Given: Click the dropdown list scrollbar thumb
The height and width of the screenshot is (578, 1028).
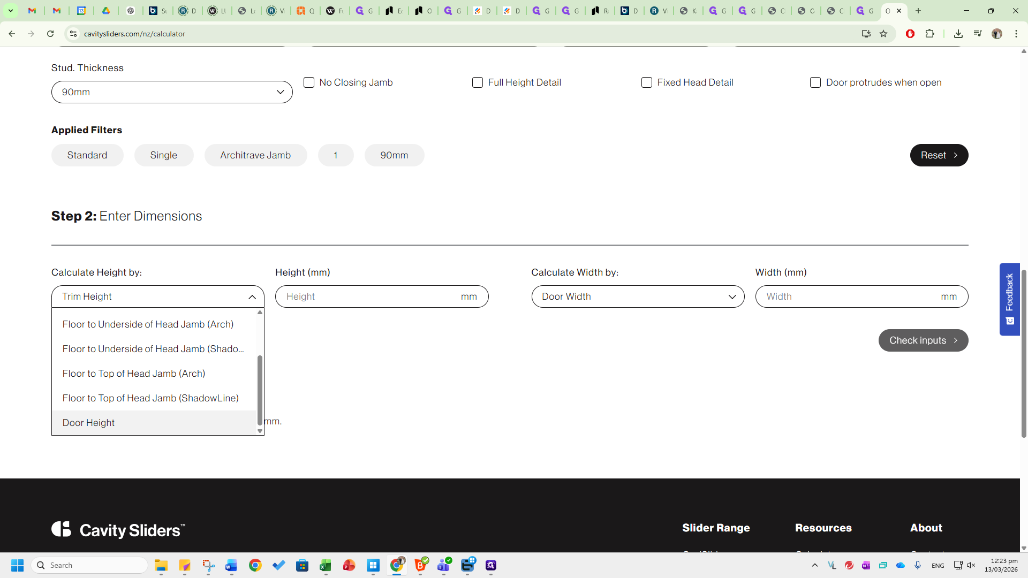Looking at the screenshot, I should [x=260, y=390].
